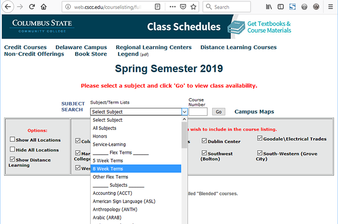Open the Pocket save icon

[x=183, y=7]
